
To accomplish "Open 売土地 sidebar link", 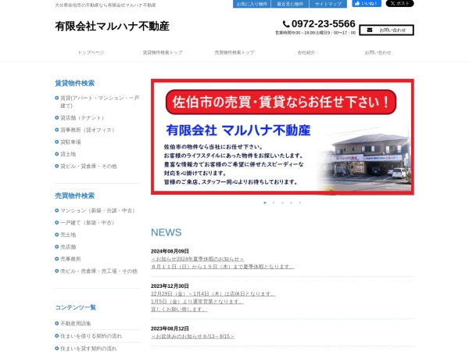I will coord(68,235).
